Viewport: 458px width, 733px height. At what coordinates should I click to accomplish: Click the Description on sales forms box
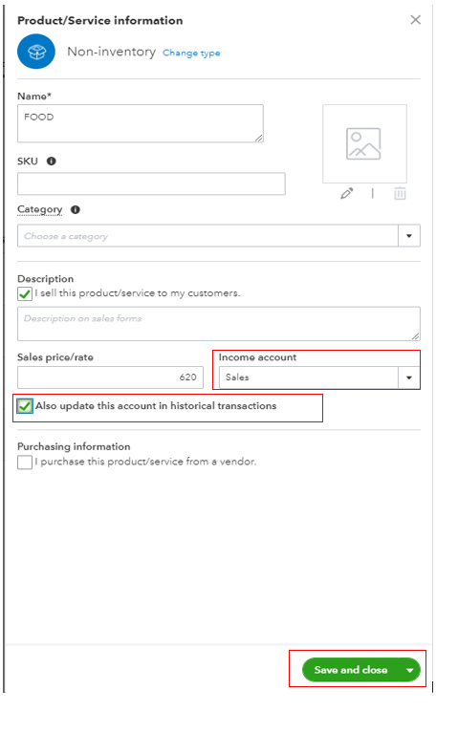click(x=218, y=323)
